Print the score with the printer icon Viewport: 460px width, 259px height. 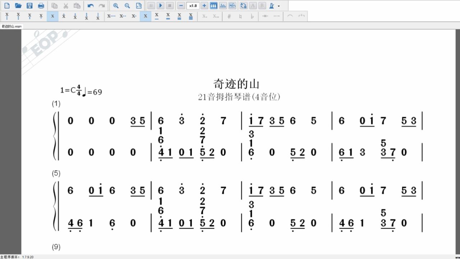click(41, 6)
